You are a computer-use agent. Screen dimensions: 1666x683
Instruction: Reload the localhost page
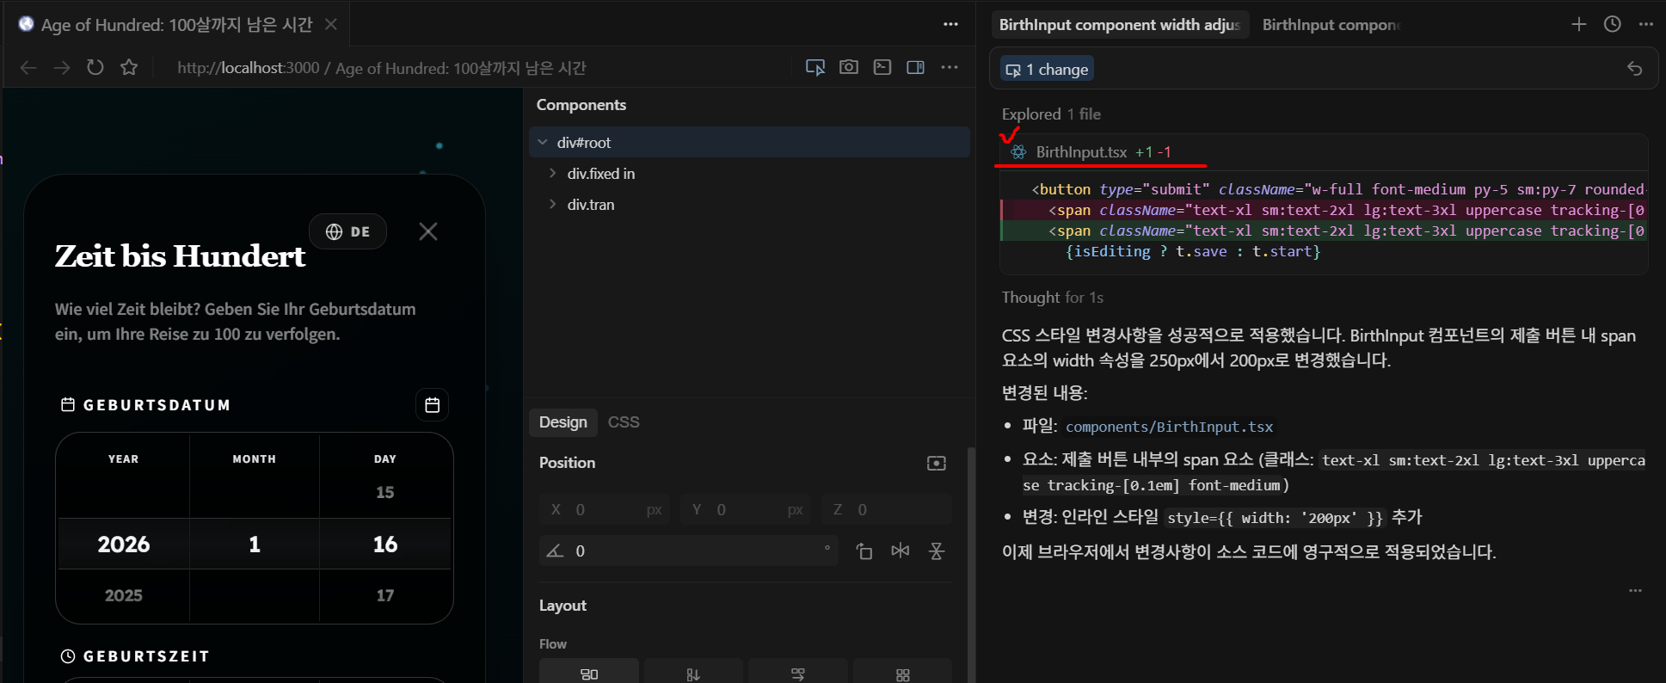95,67
